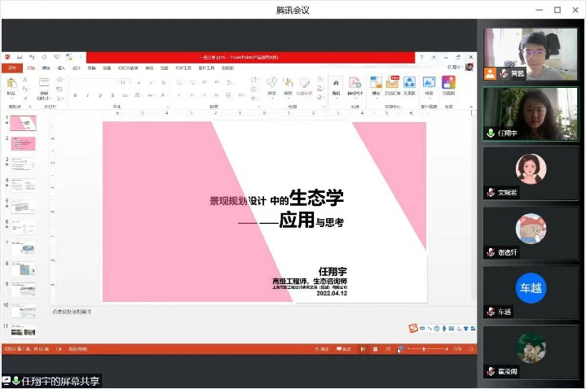Open the PowerPoint help question mark
Screen dimensions: 586x389
tap(421, 57)
